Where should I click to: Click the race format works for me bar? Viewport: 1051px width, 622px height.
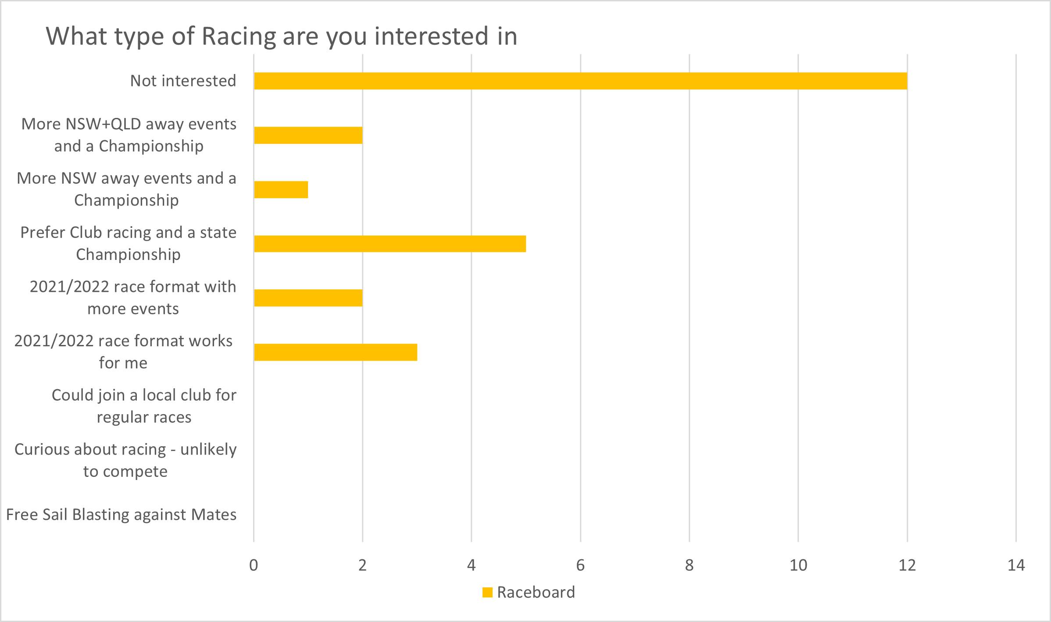point(335,352)
